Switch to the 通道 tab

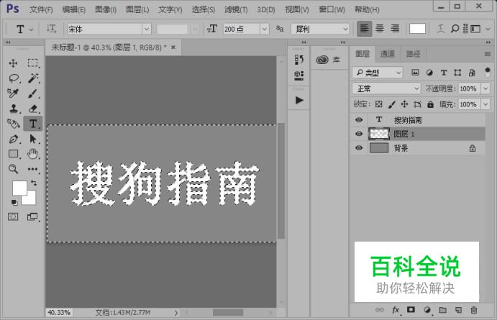(388, 54)
